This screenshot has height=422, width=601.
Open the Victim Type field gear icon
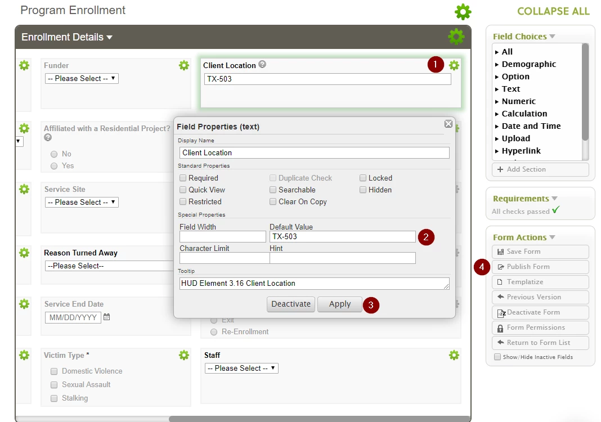coord(184,355)
